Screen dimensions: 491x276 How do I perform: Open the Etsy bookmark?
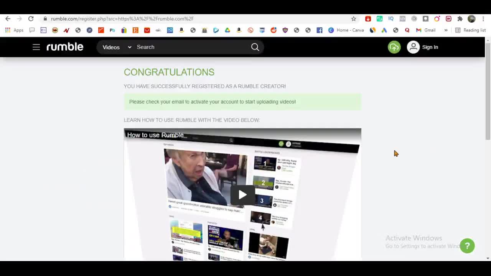point(135,30)
